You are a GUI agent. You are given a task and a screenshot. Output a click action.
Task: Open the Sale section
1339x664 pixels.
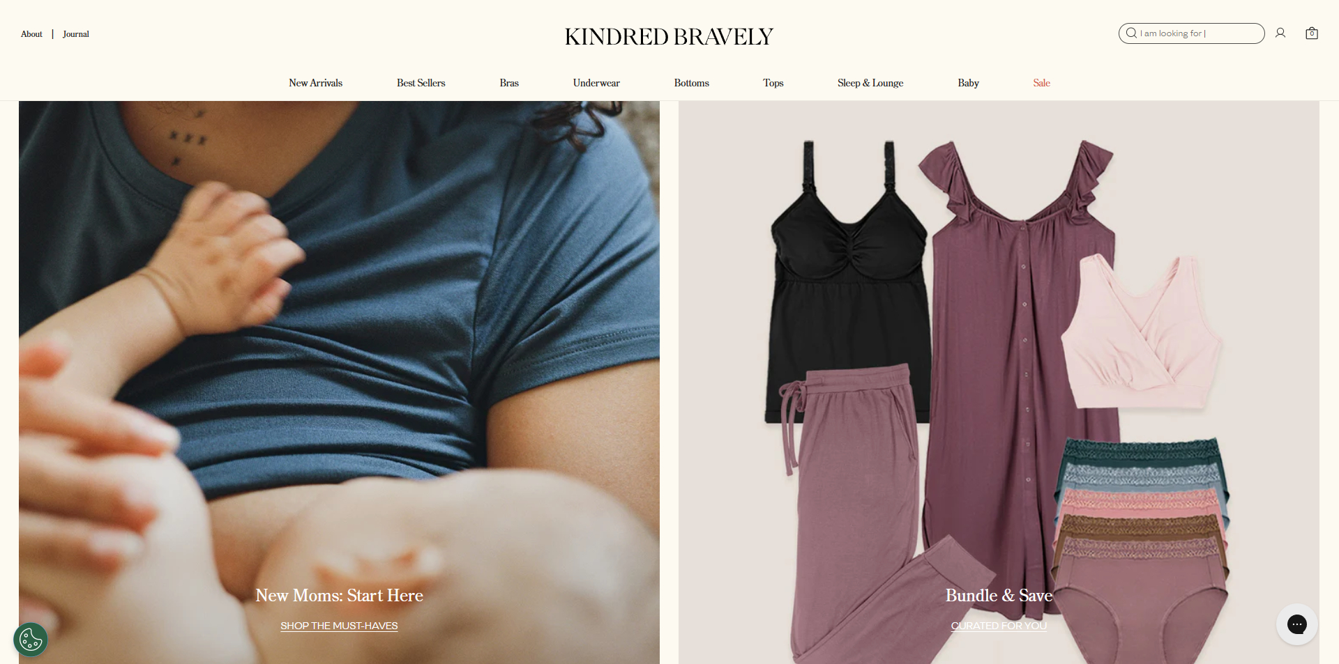point(1042,83)
